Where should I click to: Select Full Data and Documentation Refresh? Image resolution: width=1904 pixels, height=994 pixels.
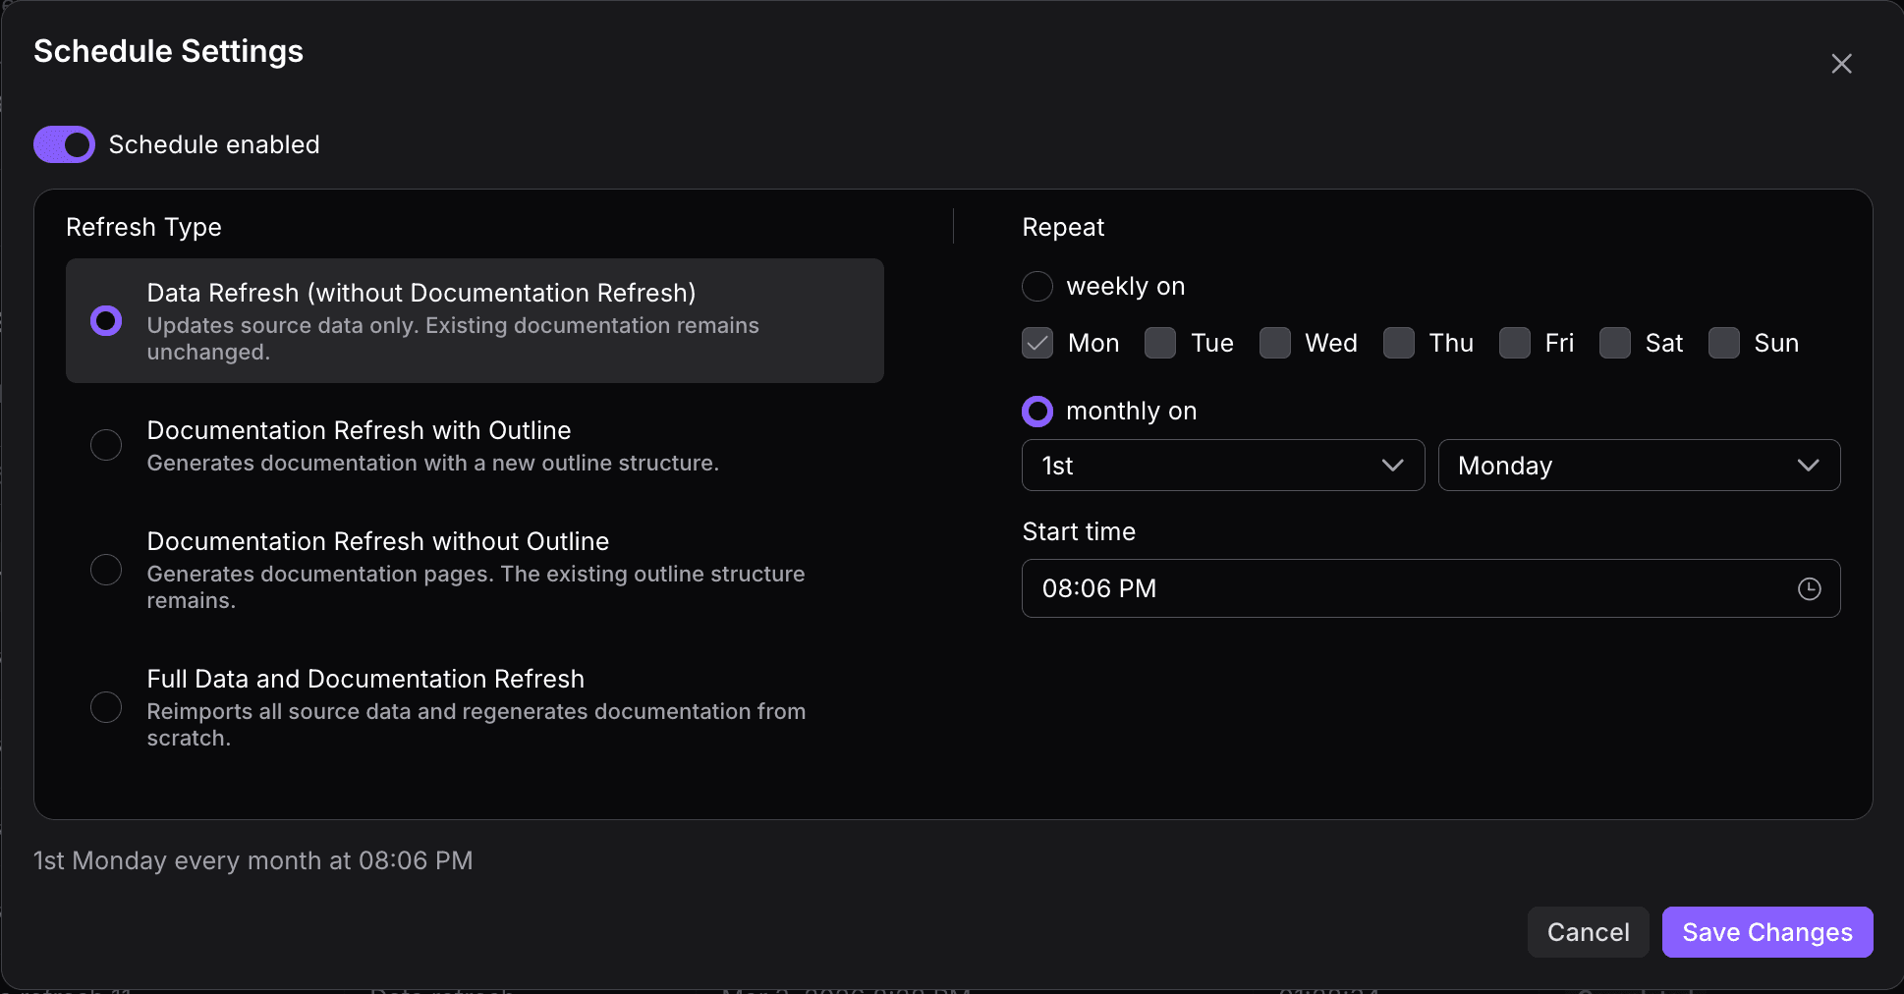point(106,706)
